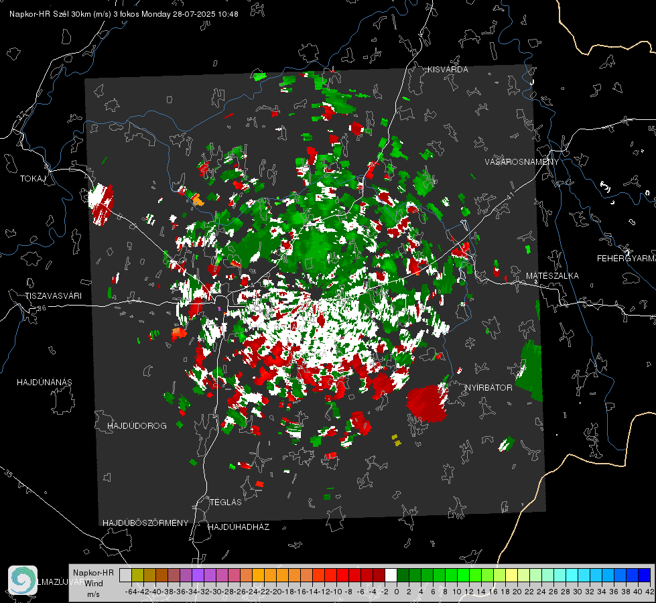Click the Napkor-HR Wind m/s legend title
656x603 pixels.
tap(93, 584)
